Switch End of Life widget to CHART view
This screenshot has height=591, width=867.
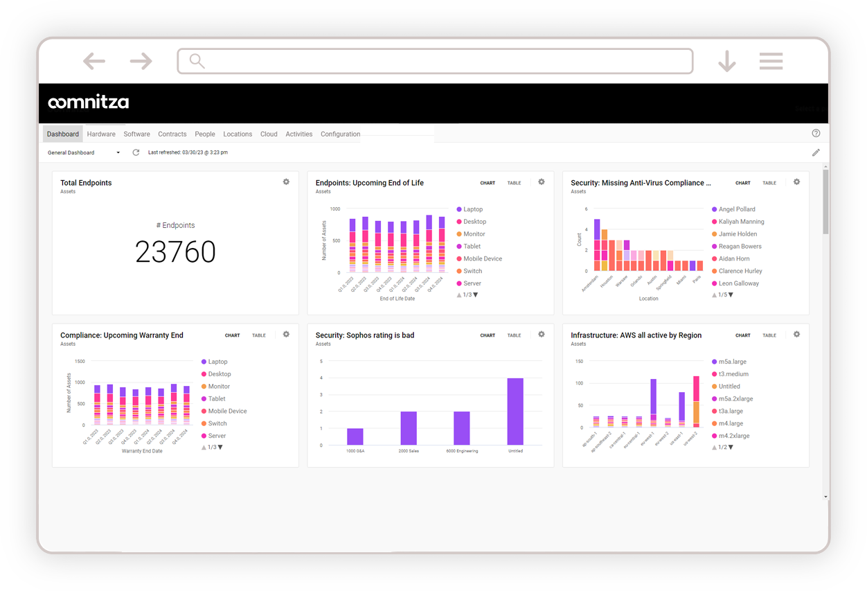[488, 183]
